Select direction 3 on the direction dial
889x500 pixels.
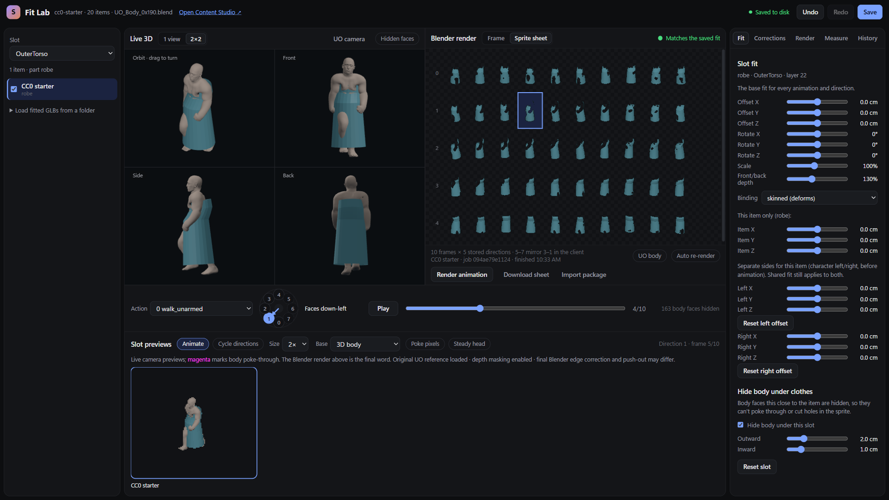269,299
